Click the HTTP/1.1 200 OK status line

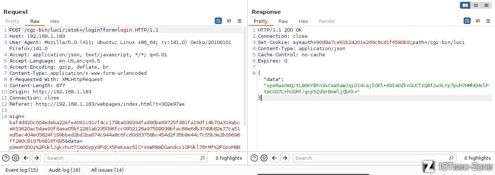[280, 30]
